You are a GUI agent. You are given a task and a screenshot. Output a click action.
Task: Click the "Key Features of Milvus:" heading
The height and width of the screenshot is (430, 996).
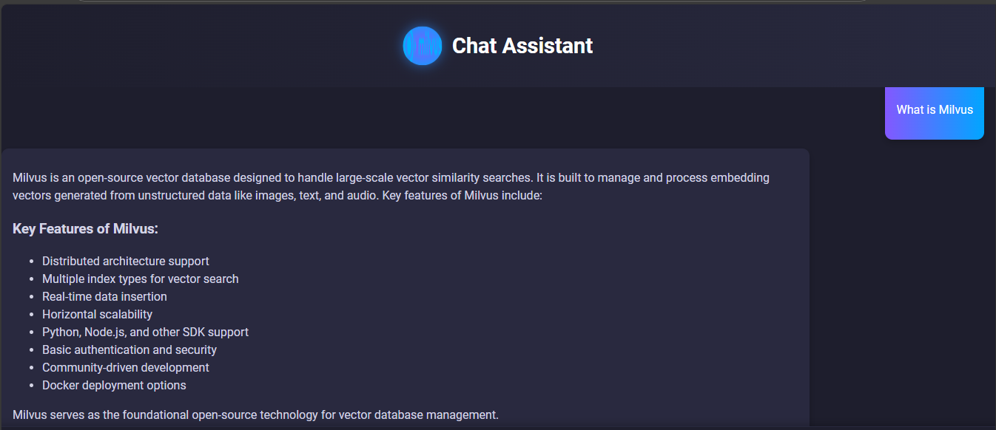[x=86, y=229]
